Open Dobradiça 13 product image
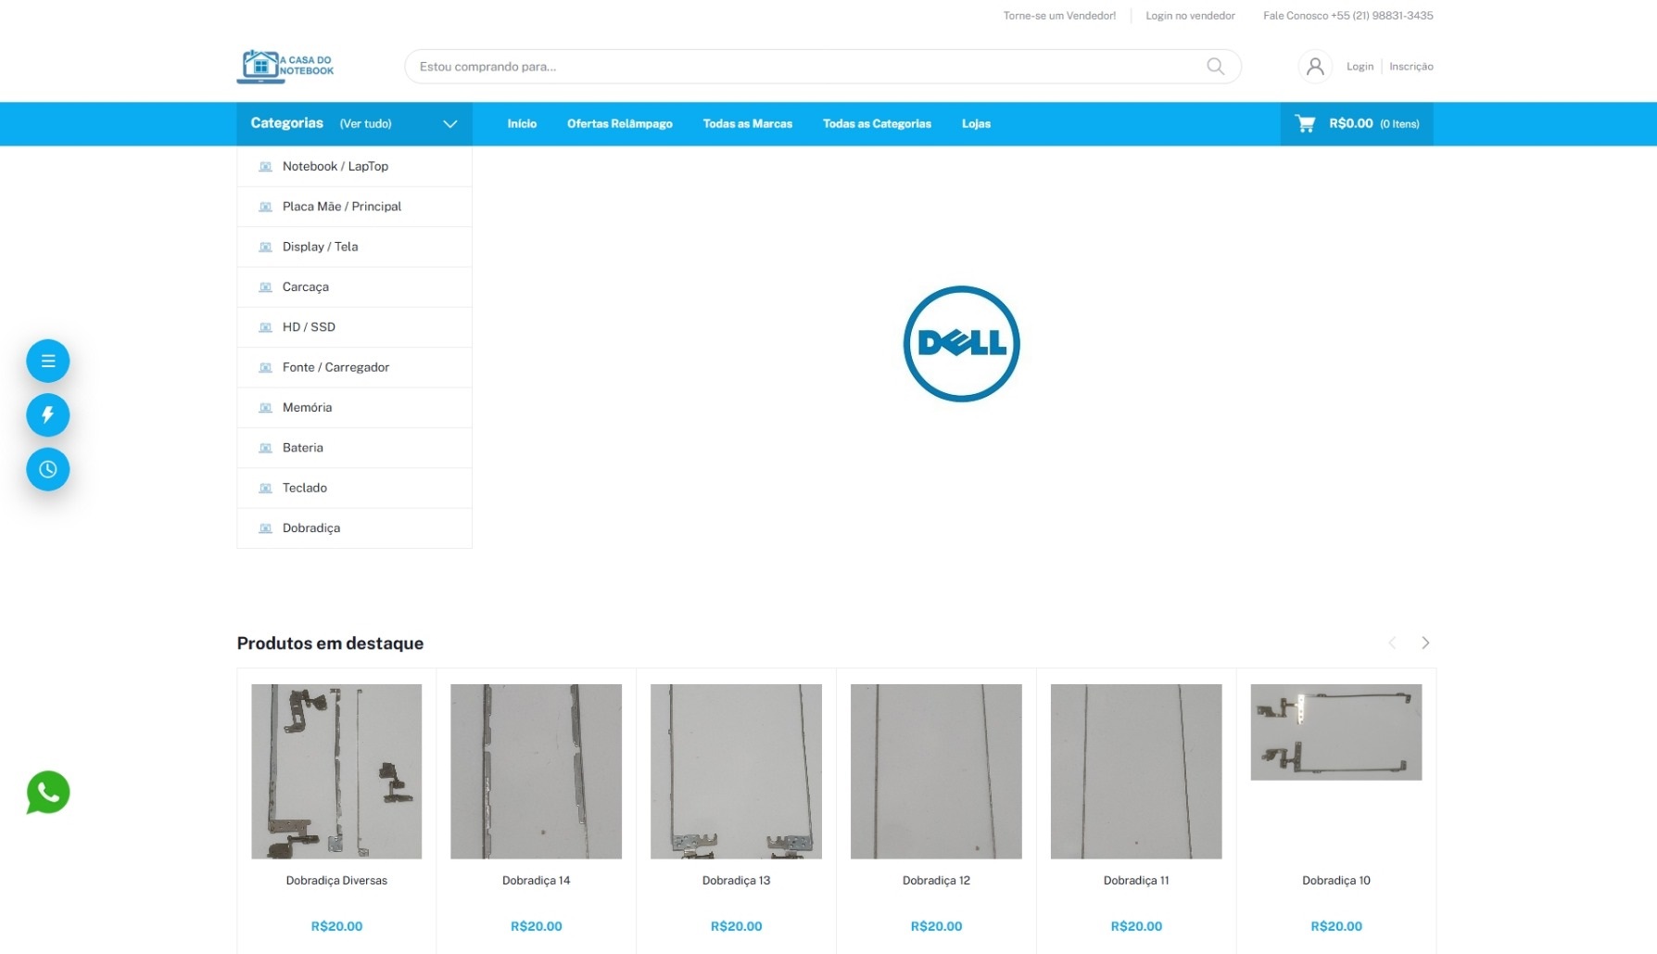The height and width of the screenshot is (954, 1657). click(736, 771)
